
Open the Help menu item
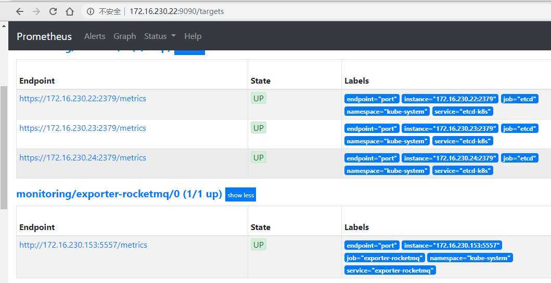[193, 36]
